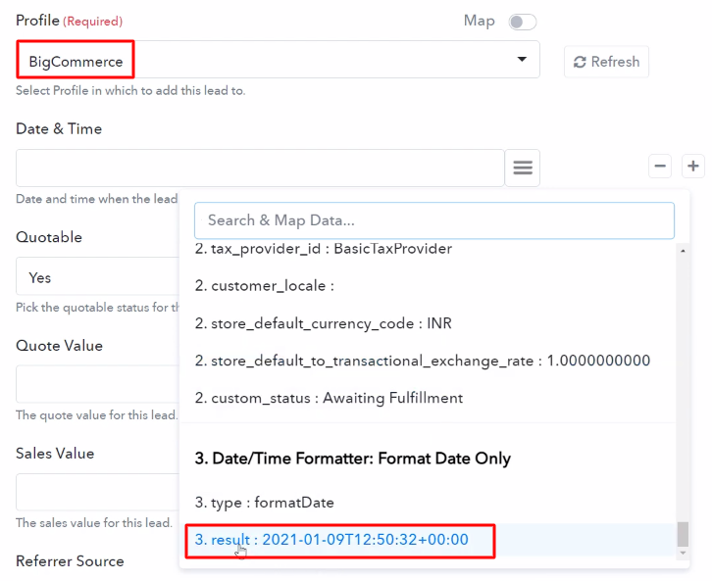Focus the Search & Map Data box
Viewport: 712px width, 581px height.
pyautogui.click(x=434, y=220)
